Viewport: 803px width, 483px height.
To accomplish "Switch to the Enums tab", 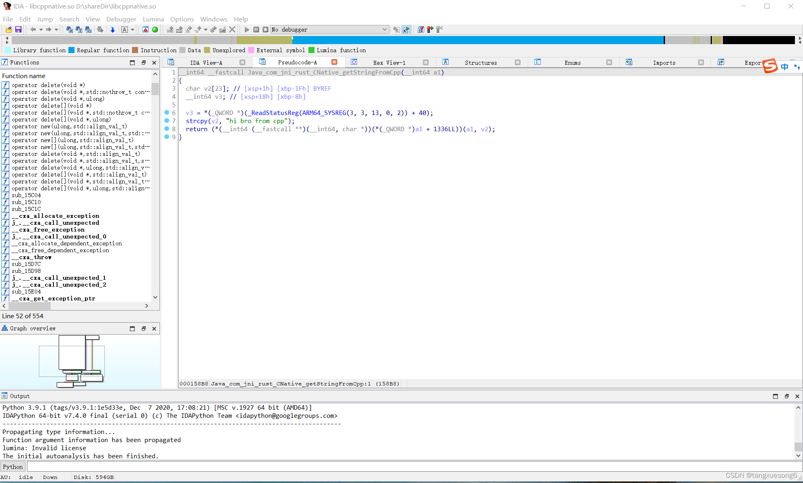I will [x=573, y=63].
